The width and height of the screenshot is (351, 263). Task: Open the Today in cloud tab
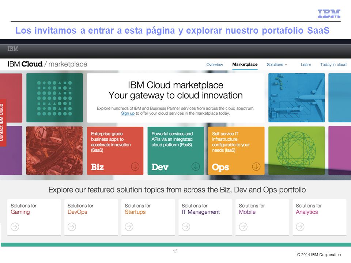point(333,65)
